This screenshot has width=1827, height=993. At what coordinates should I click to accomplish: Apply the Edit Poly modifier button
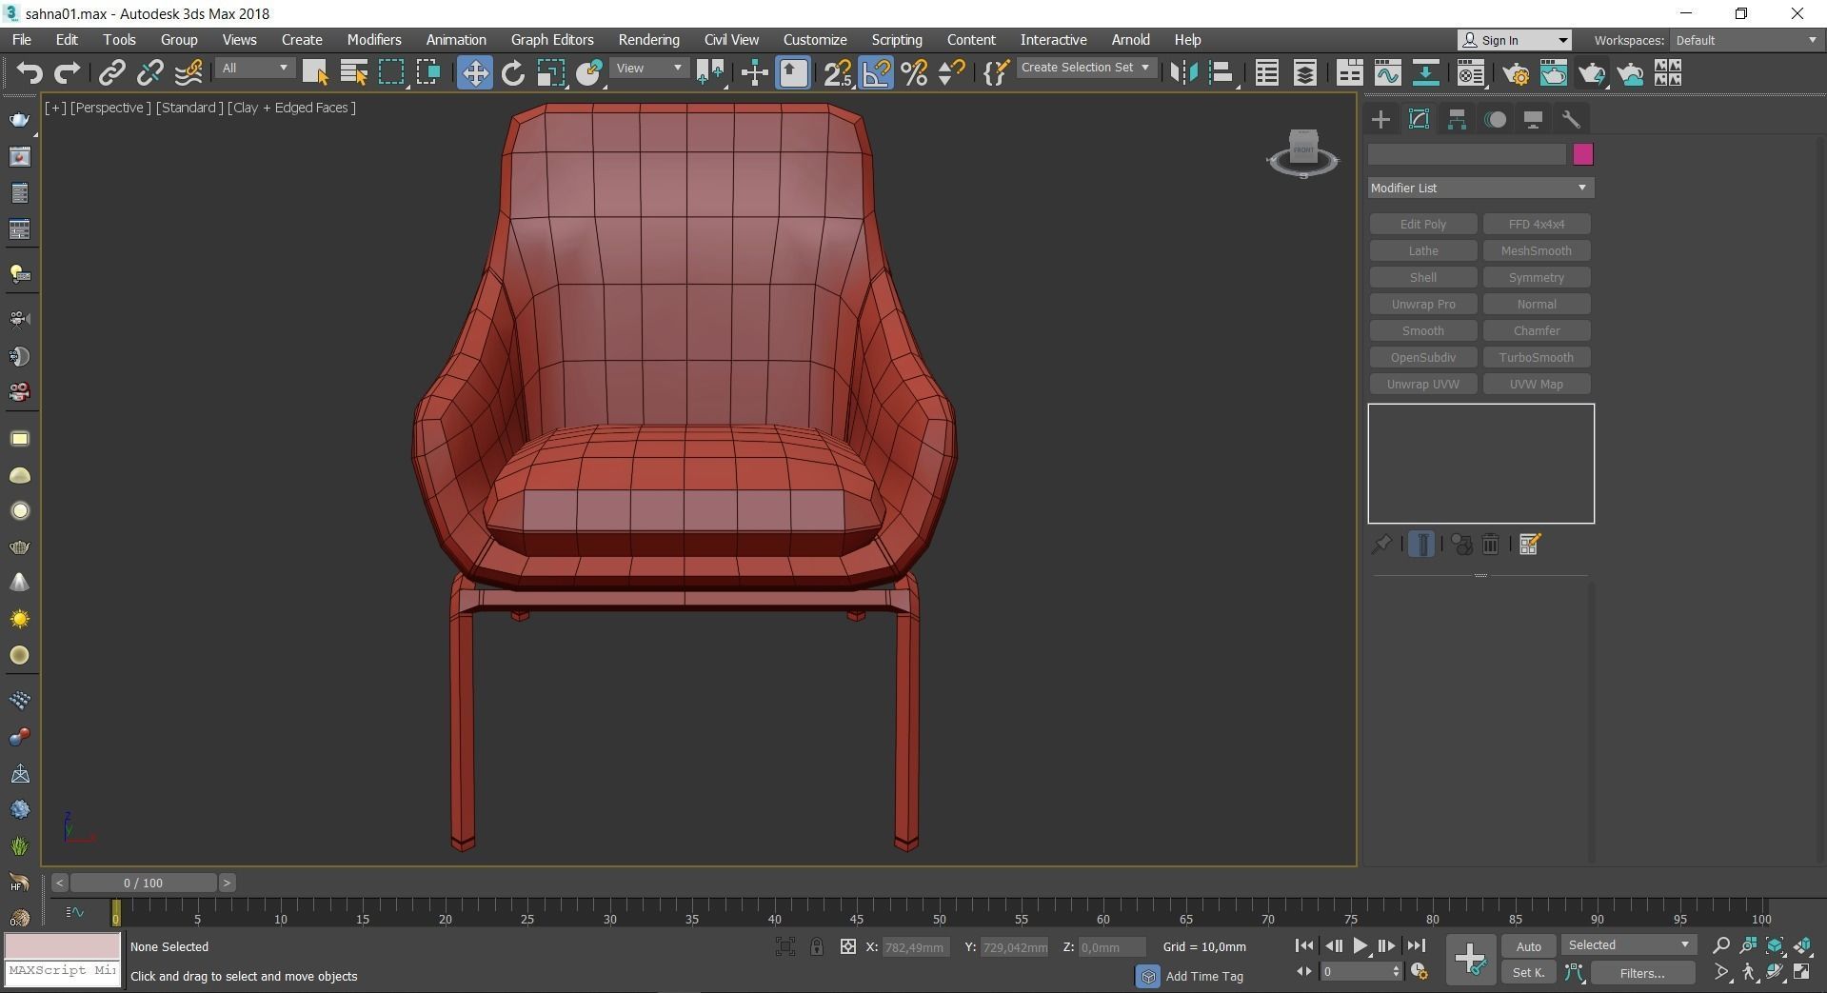click(1423, 224)
